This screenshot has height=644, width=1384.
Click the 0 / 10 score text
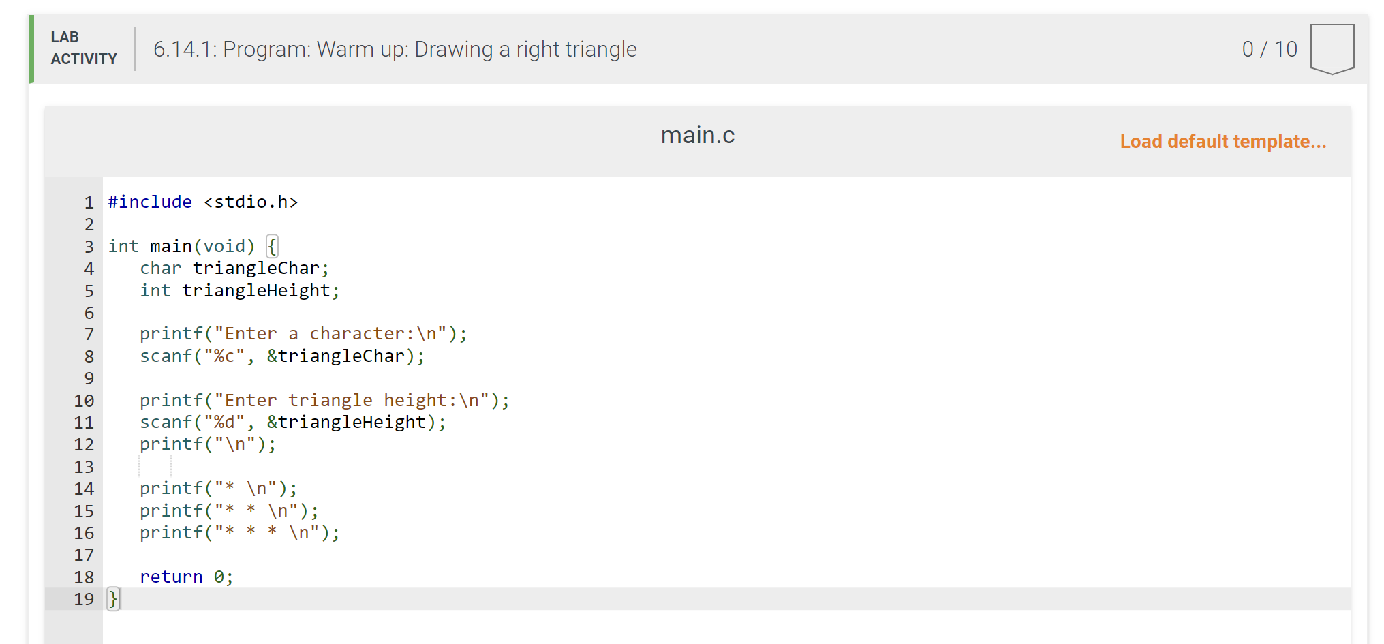(1270, 49)
